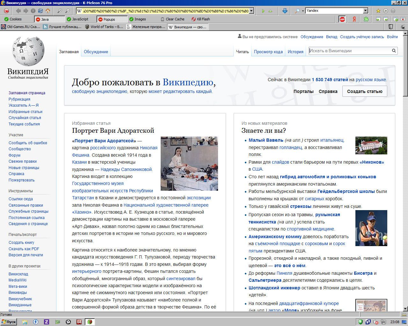This screenshot has height=326, width=408.
Task: Open Создать учётную запись link
Action: point(362,37)
